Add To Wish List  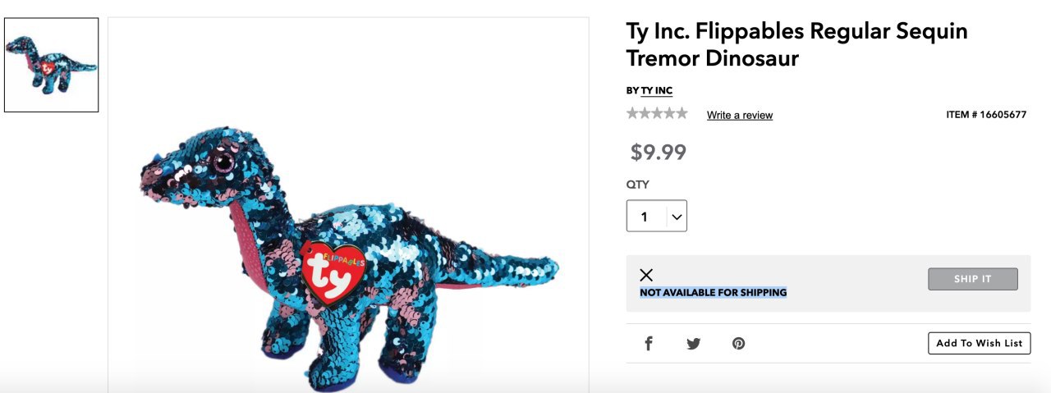click(980, 343)
